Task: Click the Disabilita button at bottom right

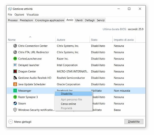Action: click(134, 122)
